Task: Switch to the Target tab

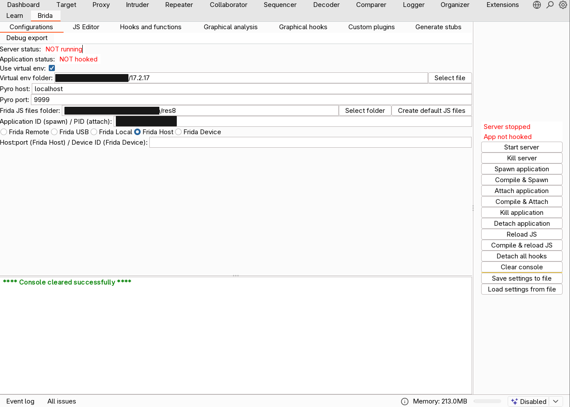Action: (x=66, y=5)
